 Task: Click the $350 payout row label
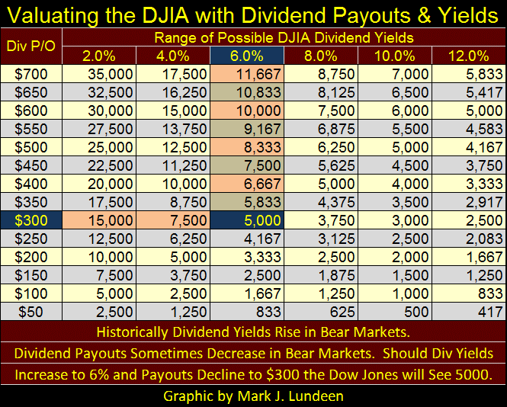(31, 202)
